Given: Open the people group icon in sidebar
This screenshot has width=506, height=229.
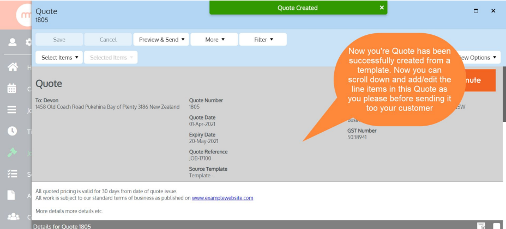Looking at the screenshot, I should (x=13, y=216).
